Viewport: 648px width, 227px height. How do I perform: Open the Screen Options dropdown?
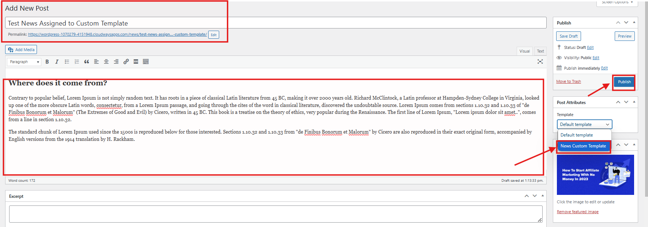(x=617, y=3)
